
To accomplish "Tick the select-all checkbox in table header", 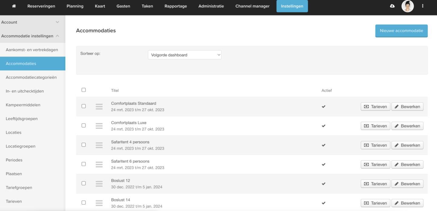I will [x=84, y=90].
